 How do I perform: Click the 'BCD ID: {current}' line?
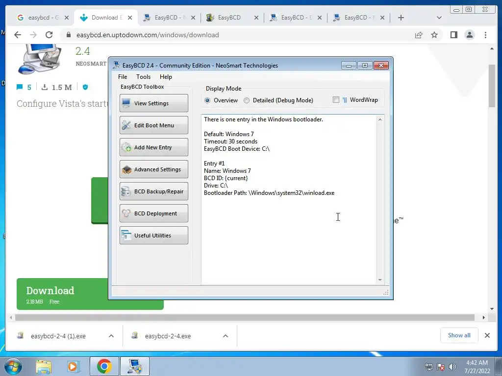point(226,178)
